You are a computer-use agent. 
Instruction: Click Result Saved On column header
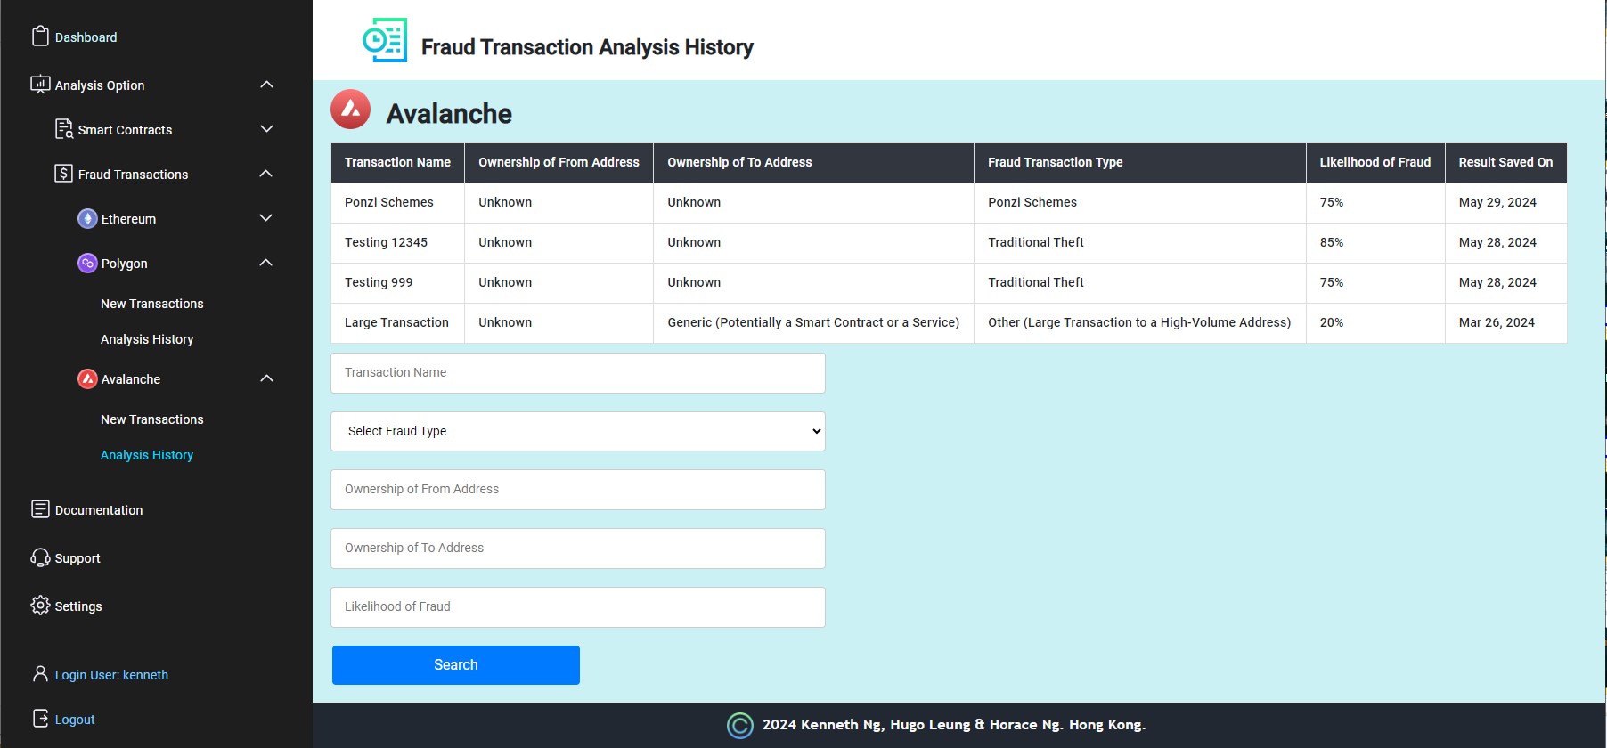pyautogui.click(x=1505, y=162)
